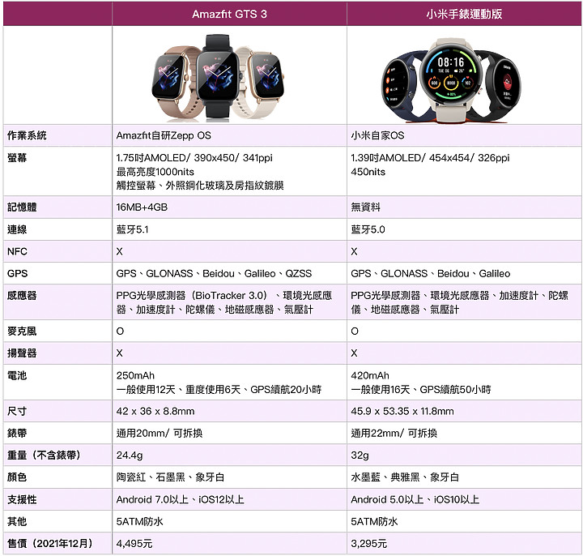Click '1.75吋AMOLED/ 390x450/ 341ppi' text
The width and height of the screenshot is (583, 556).
click(x=194, y=158)
